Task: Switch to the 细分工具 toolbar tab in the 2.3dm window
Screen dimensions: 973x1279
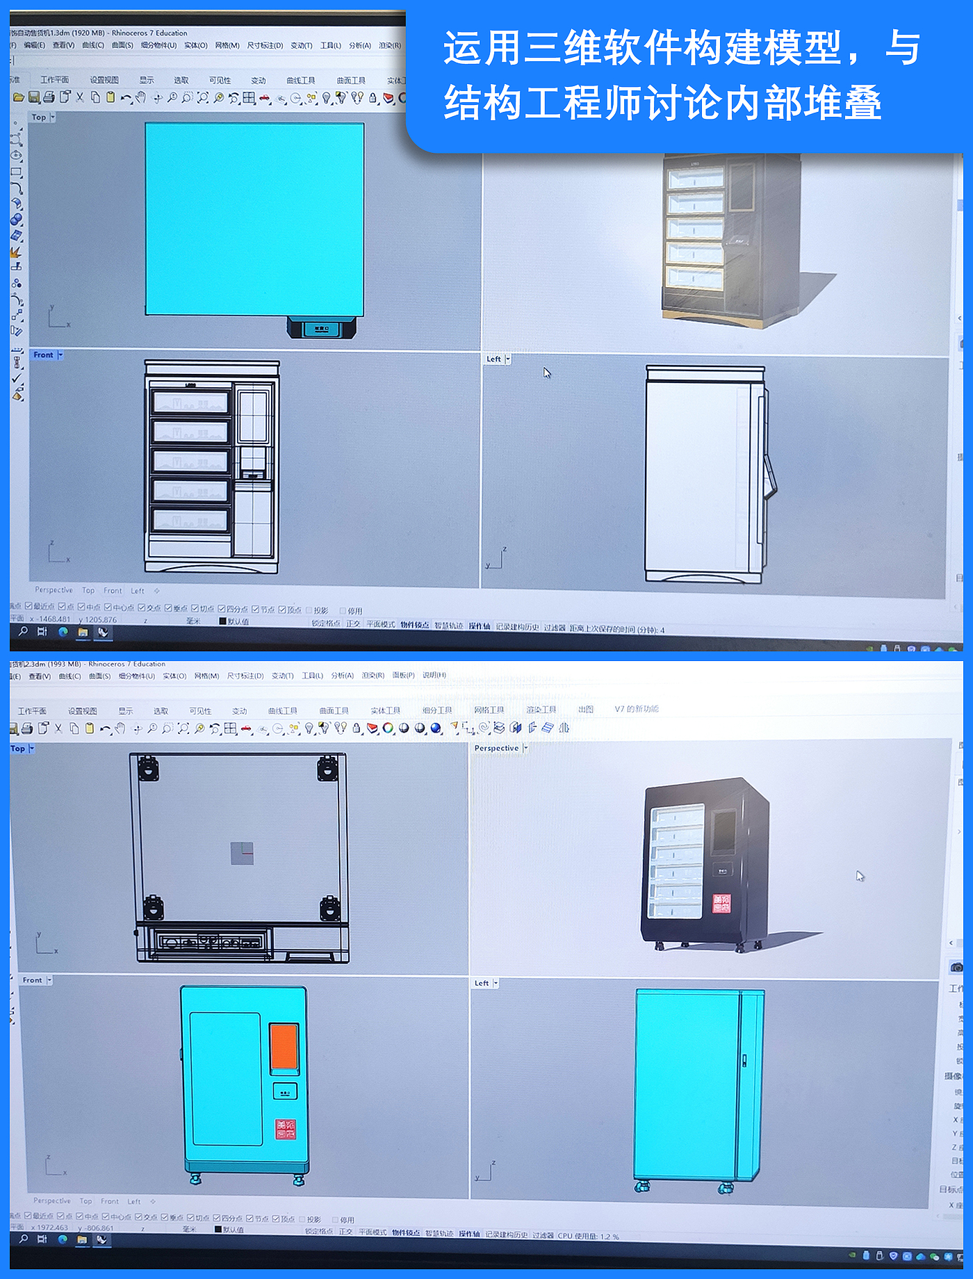Action: pyautogui.click(x=437, y=710)
